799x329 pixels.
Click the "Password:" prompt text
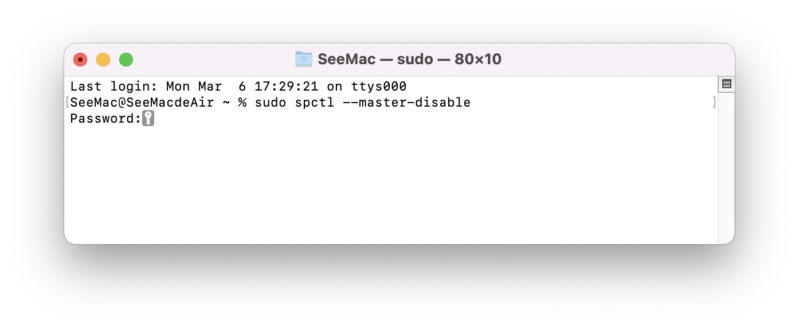click(x=105, y=119)
